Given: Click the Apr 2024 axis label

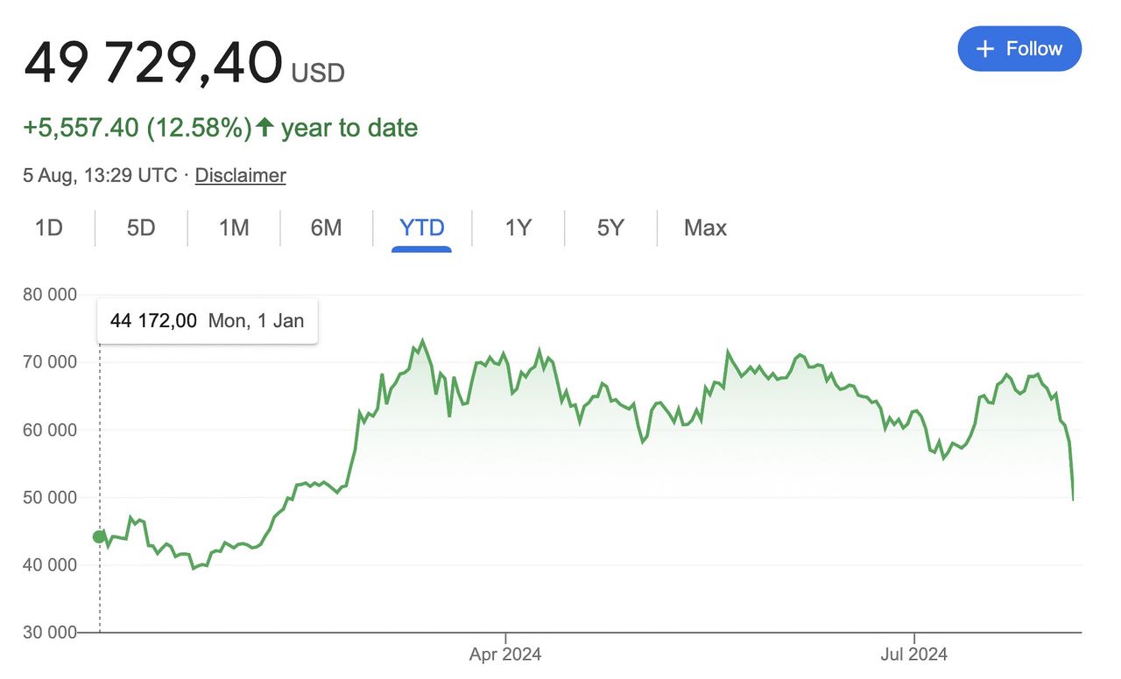Looking at the screenshot, I should tap(505, 654).
